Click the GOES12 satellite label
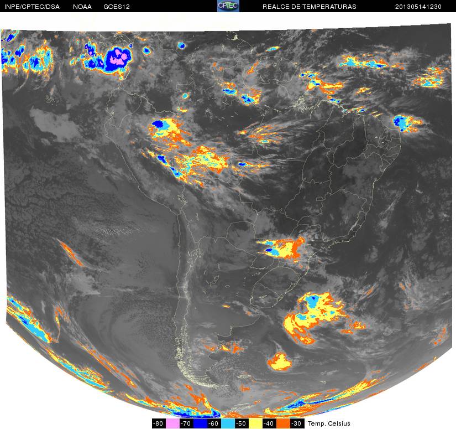This screenshot has height=429, width=456. click(x=117, y=7)
